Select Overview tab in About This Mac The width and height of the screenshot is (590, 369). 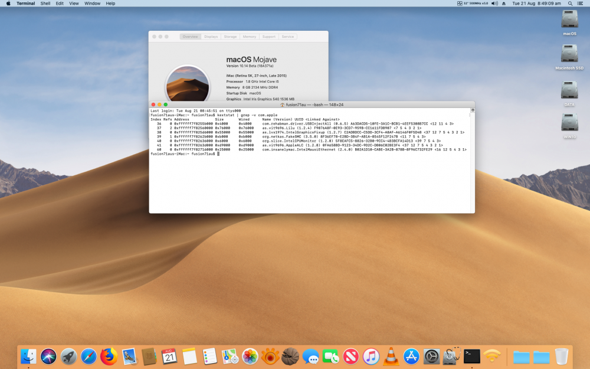coord(190,37)
